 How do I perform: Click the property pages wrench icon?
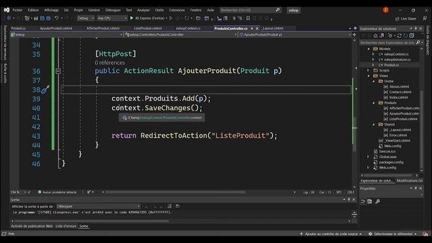[378, 202]
